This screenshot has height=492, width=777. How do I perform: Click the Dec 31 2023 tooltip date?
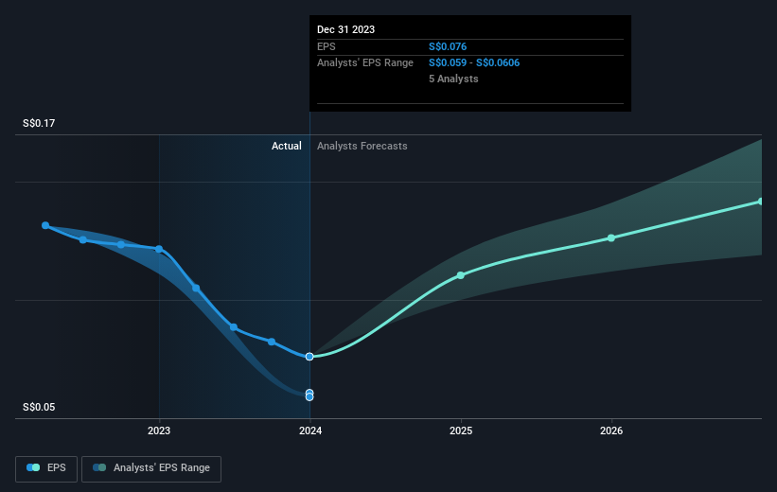tap(345, 29)
